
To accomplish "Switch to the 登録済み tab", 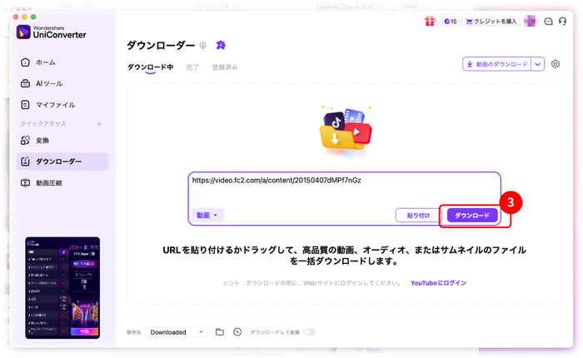I will pyautogui.click(x=224, y=67).
